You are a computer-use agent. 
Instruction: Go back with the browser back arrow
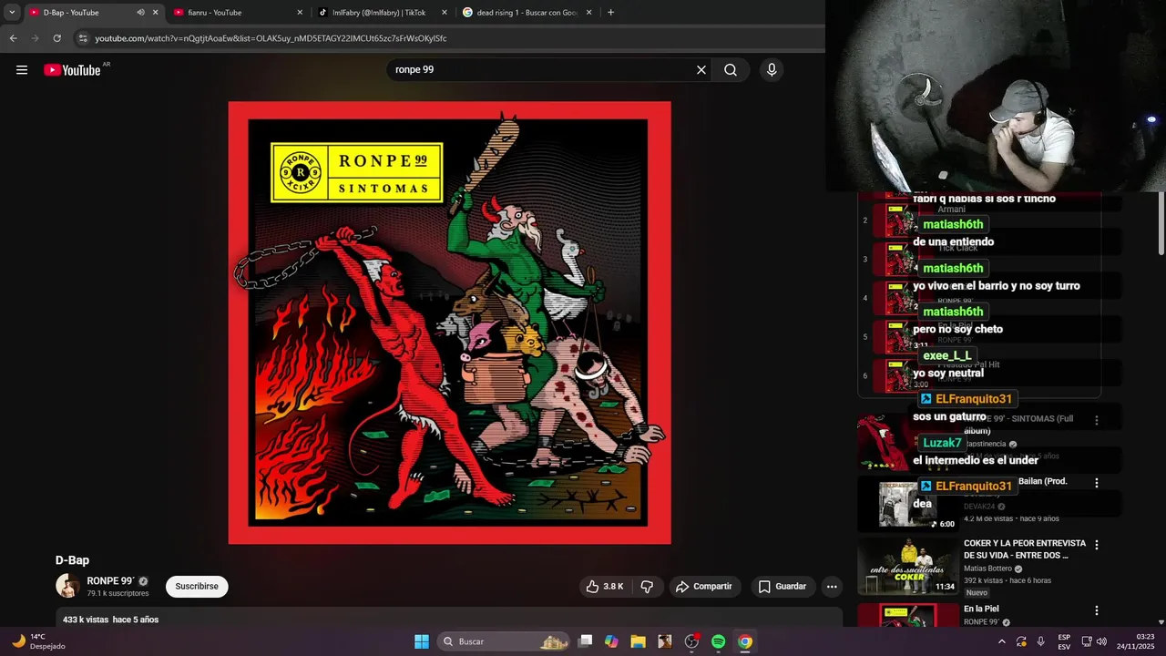coord(13,38)
